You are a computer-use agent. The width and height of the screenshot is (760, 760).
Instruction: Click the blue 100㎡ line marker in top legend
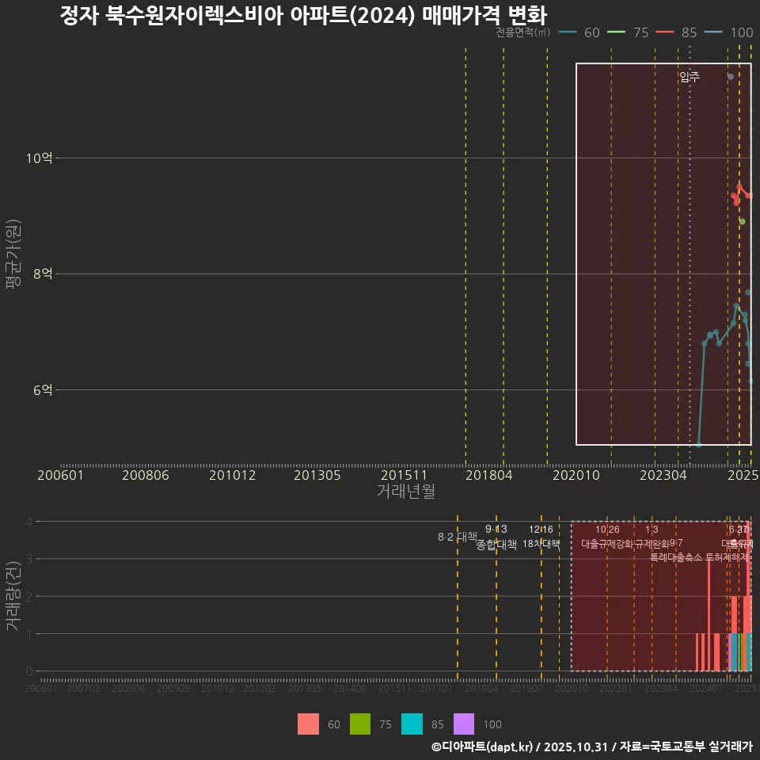(712, 33)
